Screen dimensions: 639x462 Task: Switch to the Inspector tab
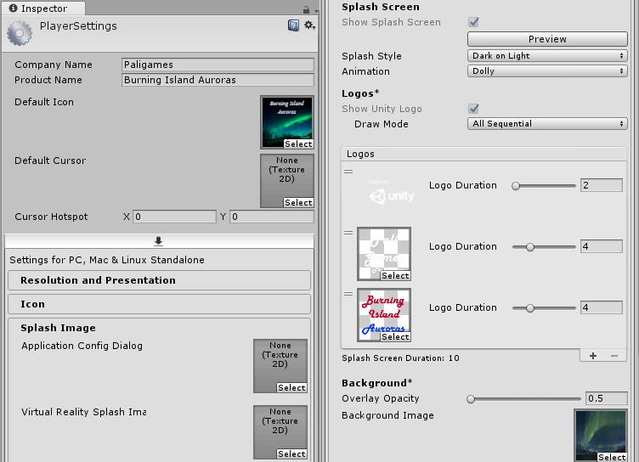coord(43,8)
